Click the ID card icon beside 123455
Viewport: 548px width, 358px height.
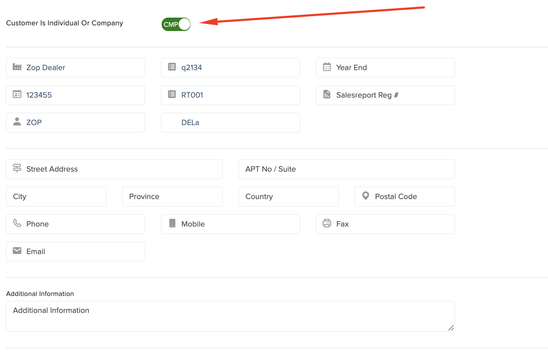coord(17,94)
